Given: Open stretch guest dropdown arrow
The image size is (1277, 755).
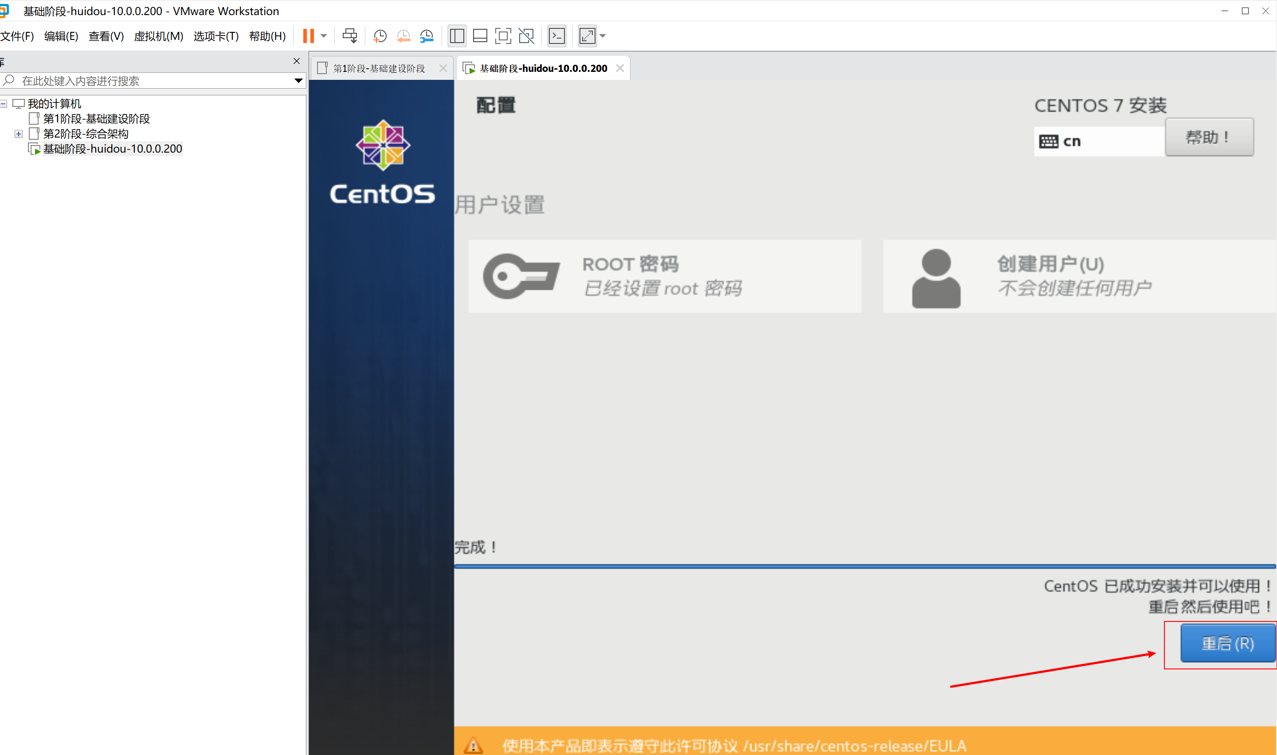Looking at the screenshot, I should click(x=603, y=35).
